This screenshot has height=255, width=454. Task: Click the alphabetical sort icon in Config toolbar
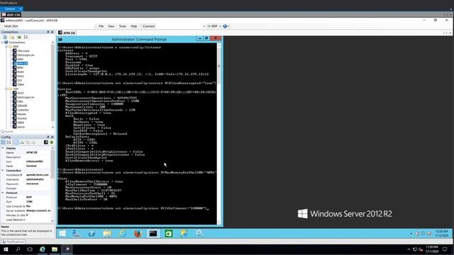(9, 142)
